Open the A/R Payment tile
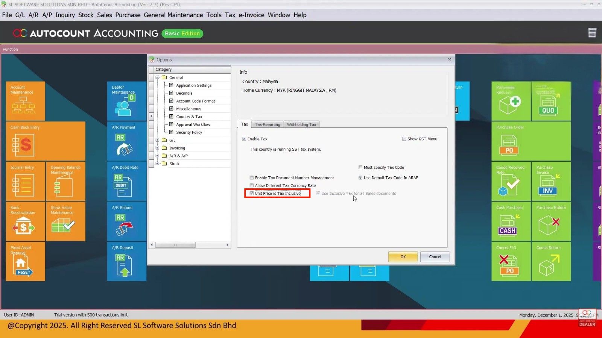 tap(127, 141)
